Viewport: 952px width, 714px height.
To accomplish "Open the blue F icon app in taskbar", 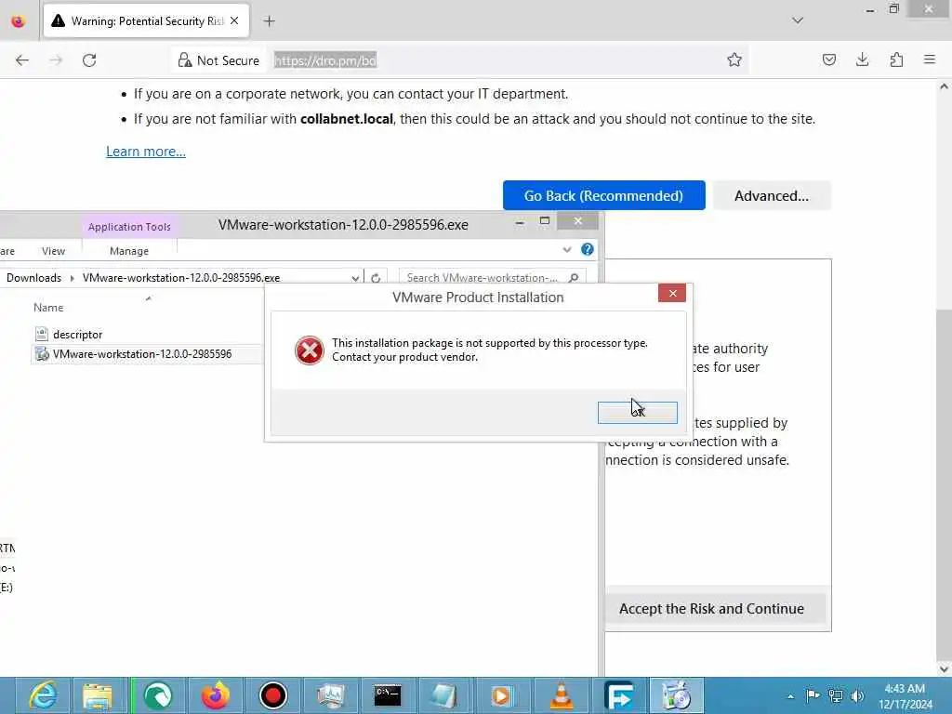I will [x=618, y=695].
